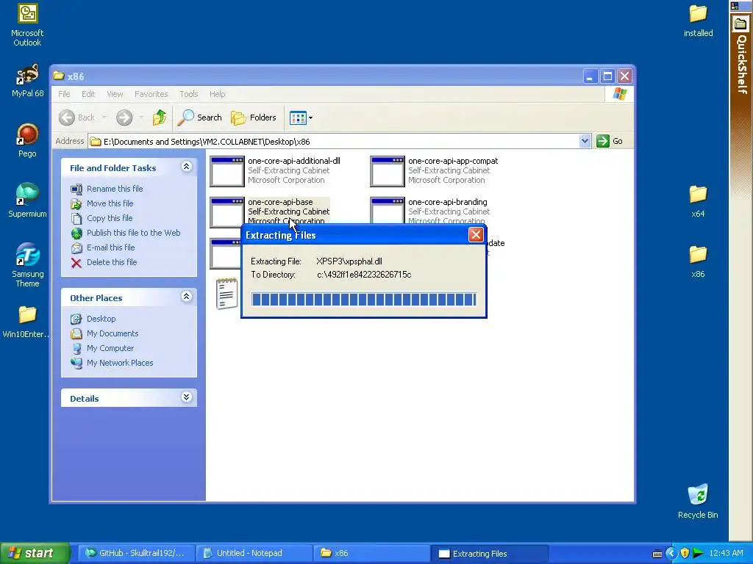The image size is (753, 564).
Task: Open the QuickShelf sidebar
Action: click(740, 55)
